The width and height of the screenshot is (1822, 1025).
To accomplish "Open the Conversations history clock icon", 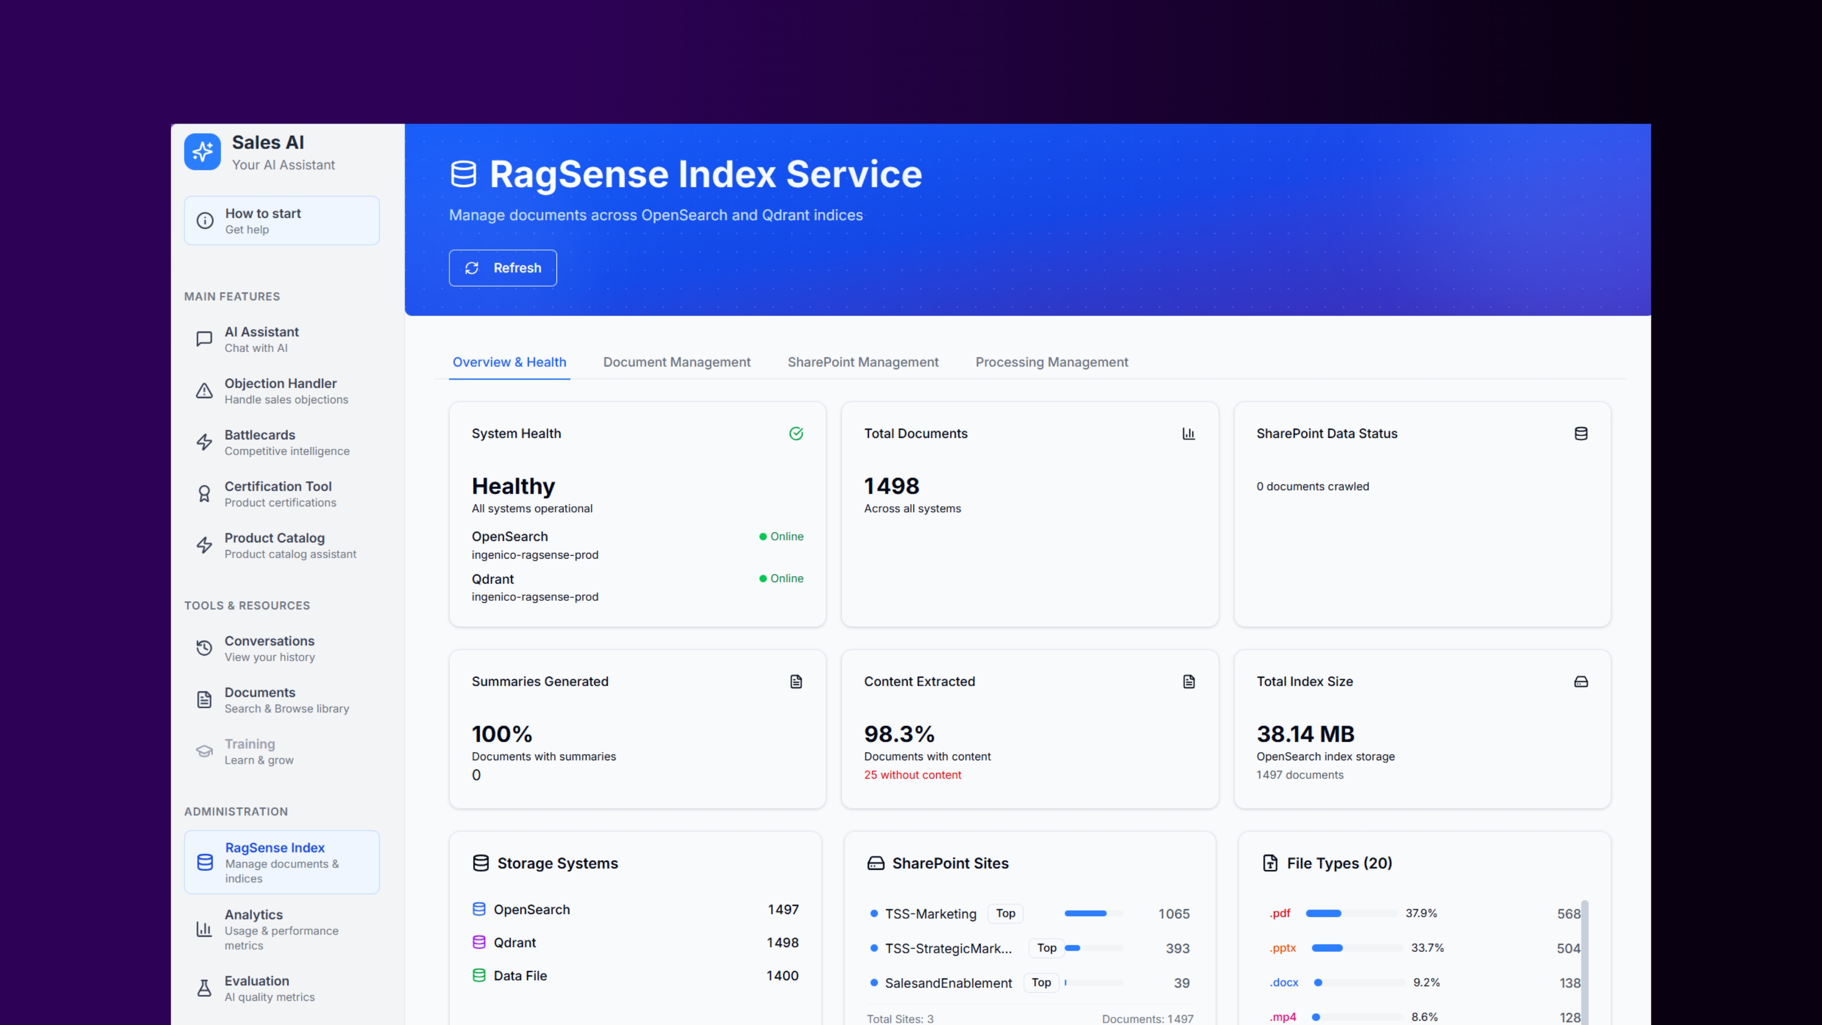I will pyautogui.click(x=205, y=648).
